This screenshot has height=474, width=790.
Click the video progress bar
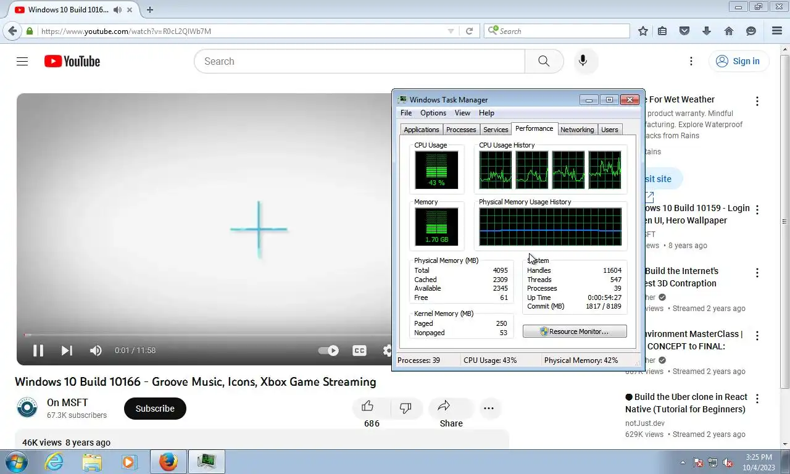click(207, 335)
